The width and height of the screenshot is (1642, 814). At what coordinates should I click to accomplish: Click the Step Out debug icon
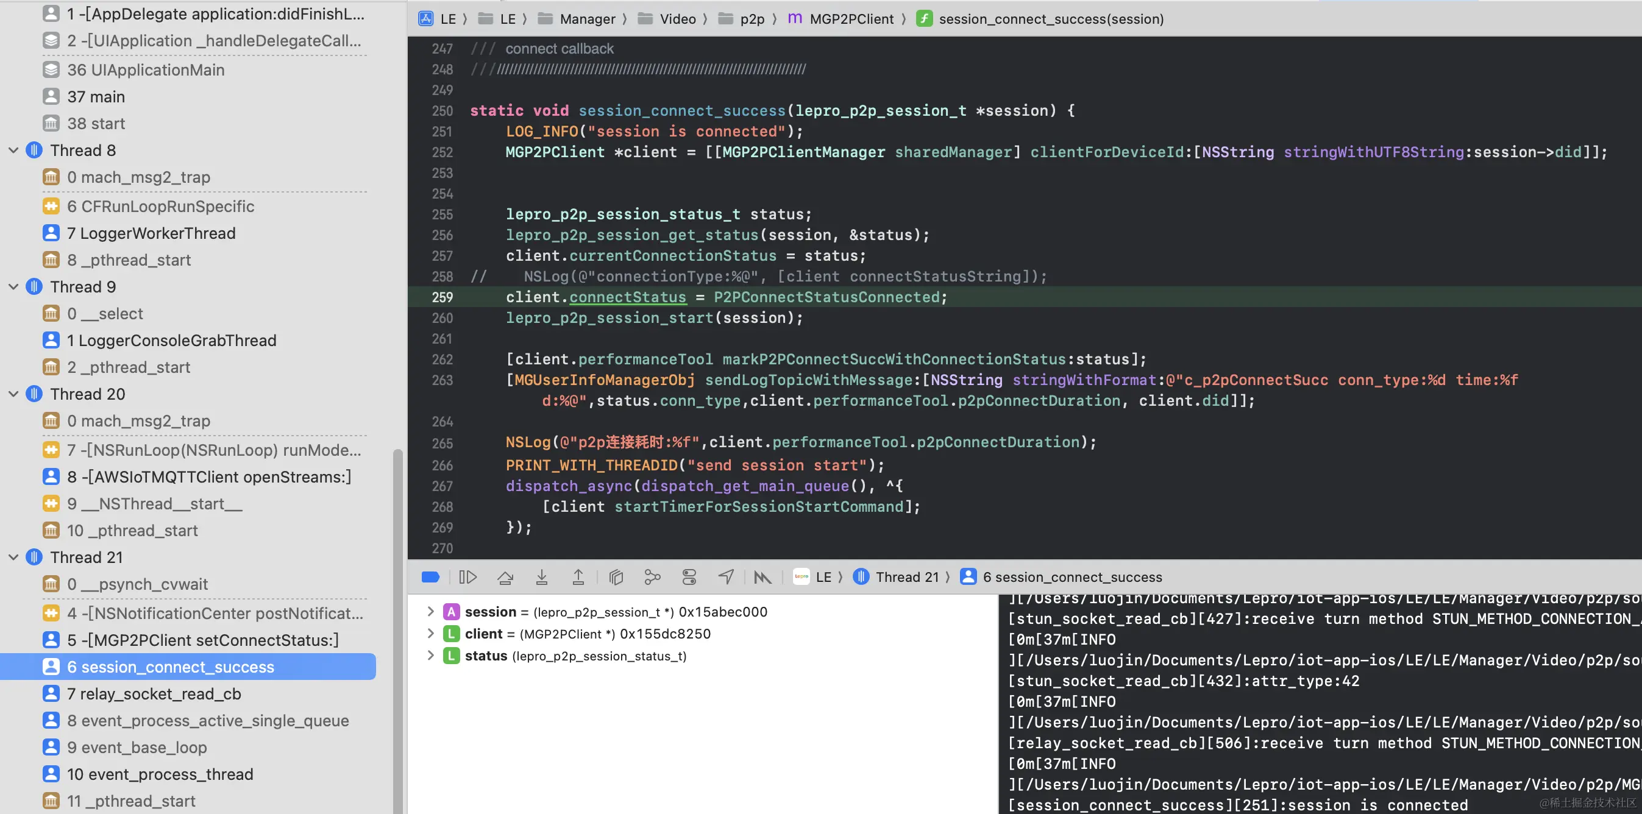click(578, 577)
